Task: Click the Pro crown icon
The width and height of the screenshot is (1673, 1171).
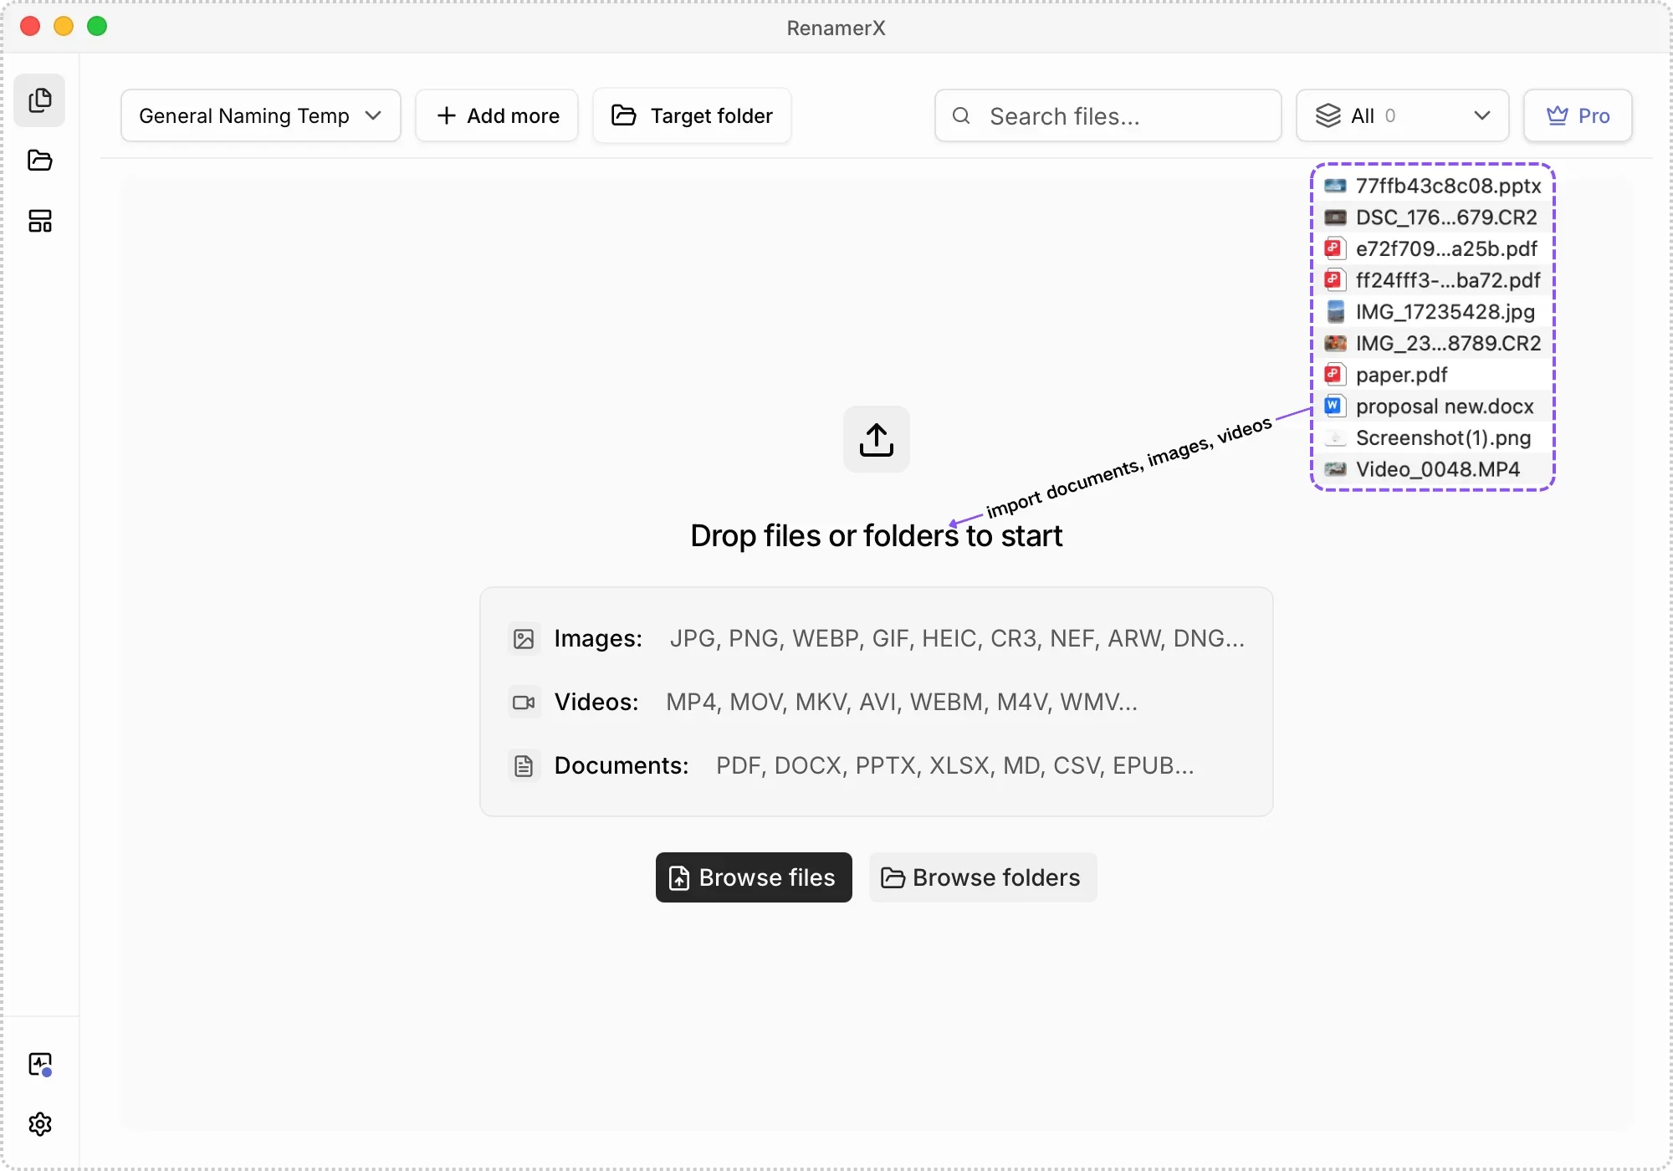Action: (x=1557, y=115)
